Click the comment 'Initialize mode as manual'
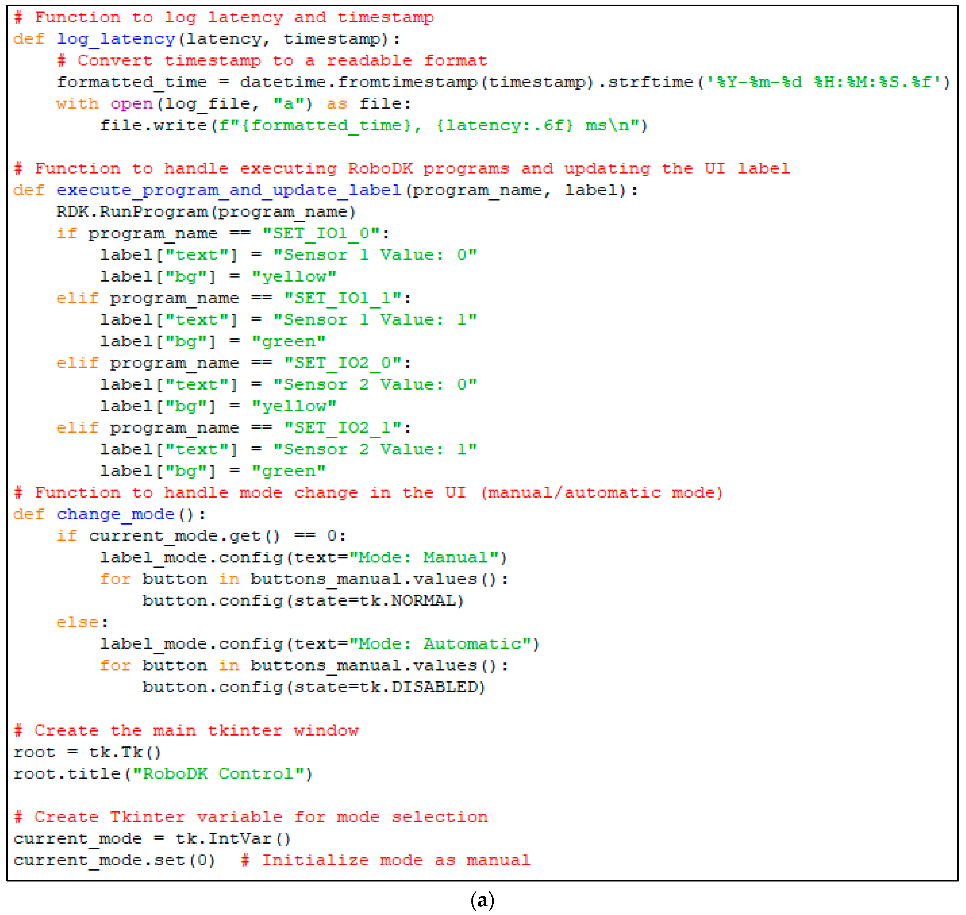 [386, 860]
